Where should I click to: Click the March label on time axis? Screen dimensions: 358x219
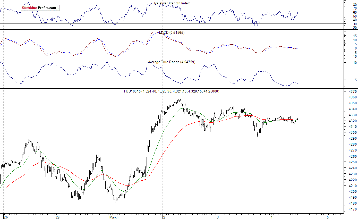(x=114, y=217)
